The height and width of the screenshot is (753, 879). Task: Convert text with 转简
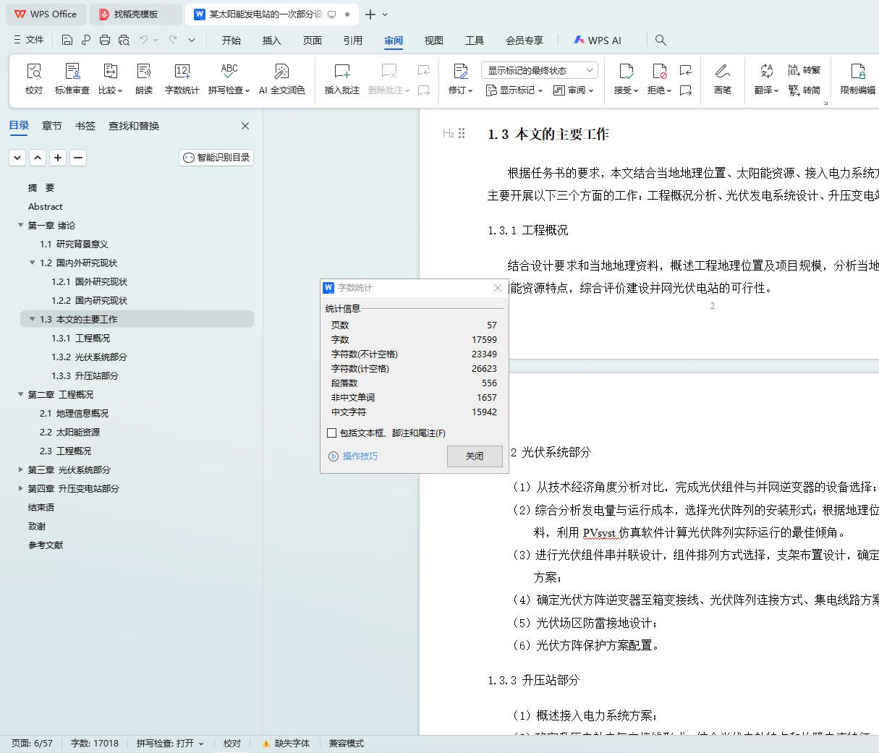tap(804, 90)
